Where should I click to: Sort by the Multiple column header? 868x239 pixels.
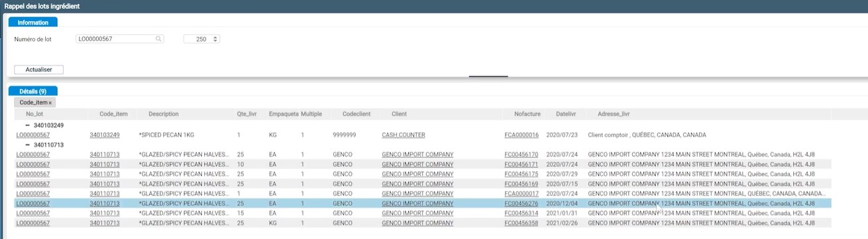[x=311, y=114]
